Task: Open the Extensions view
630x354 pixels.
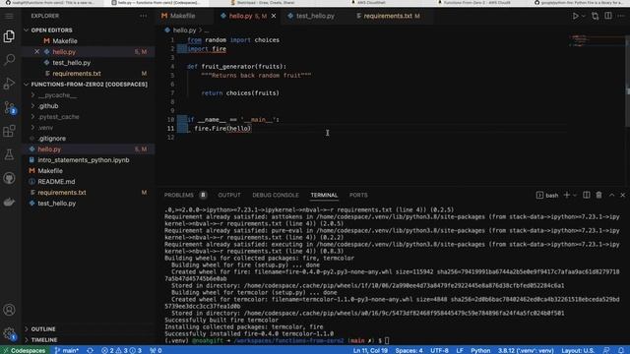Action: coord(9,131)
